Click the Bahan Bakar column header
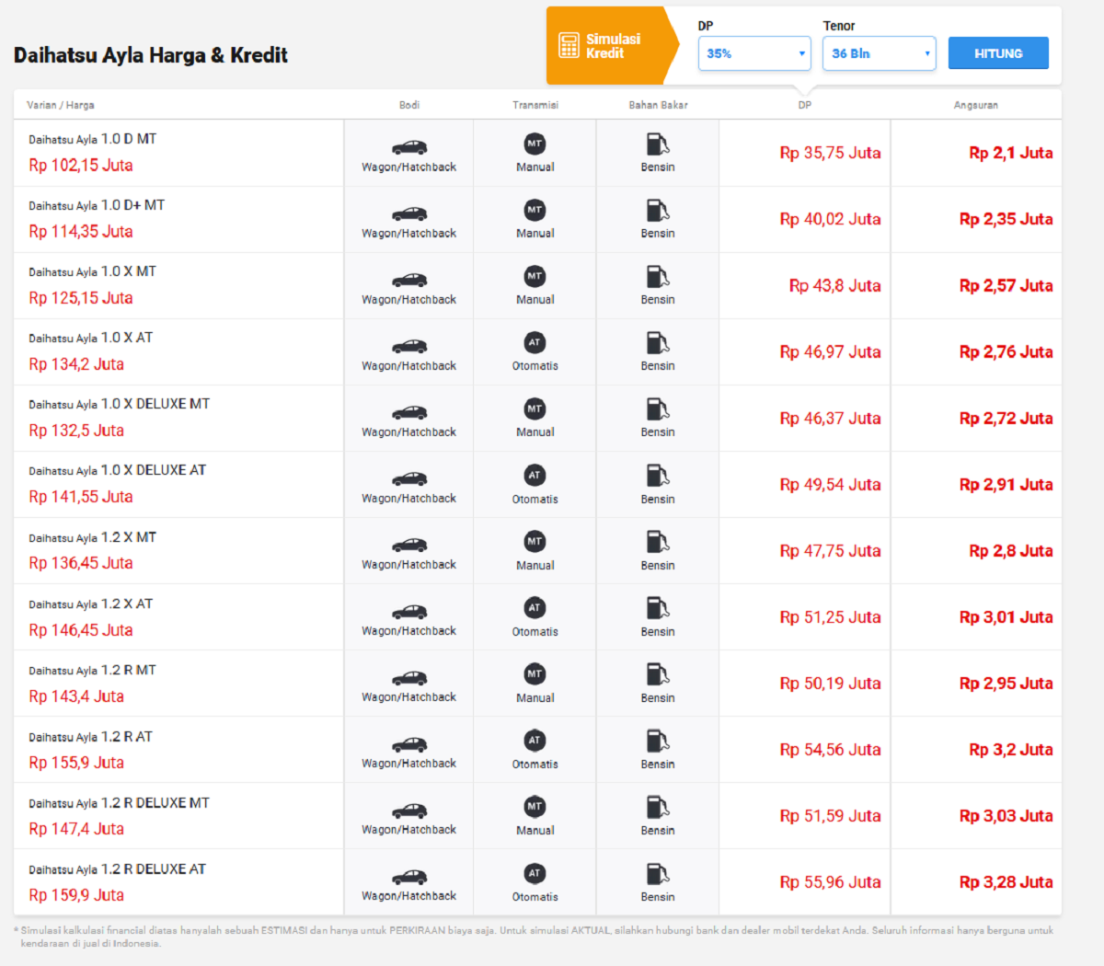 coord(658,105)
